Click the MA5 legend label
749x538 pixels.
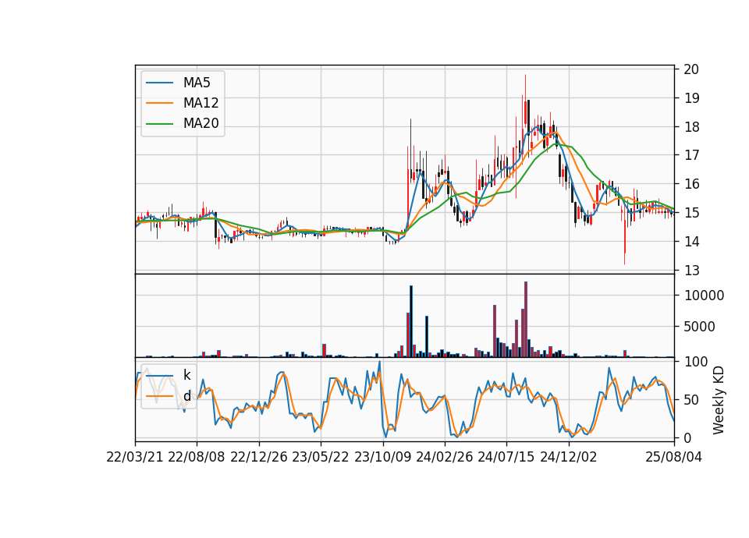197,83
